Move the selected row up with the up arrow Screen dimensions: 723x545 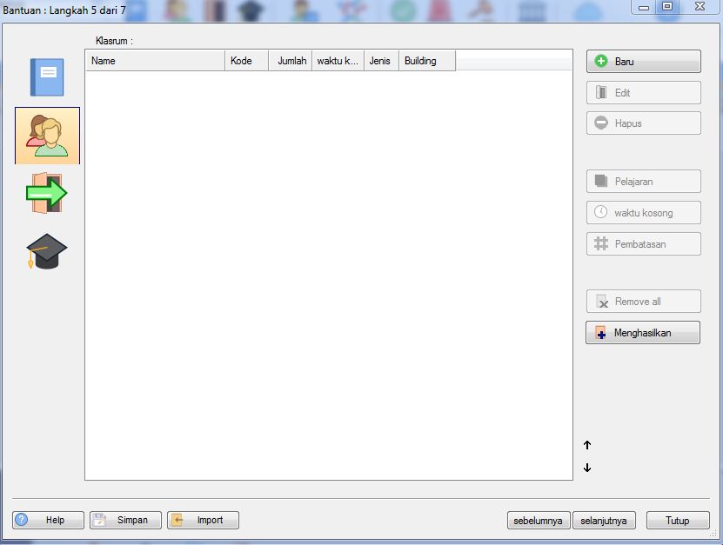click(587, 445)
